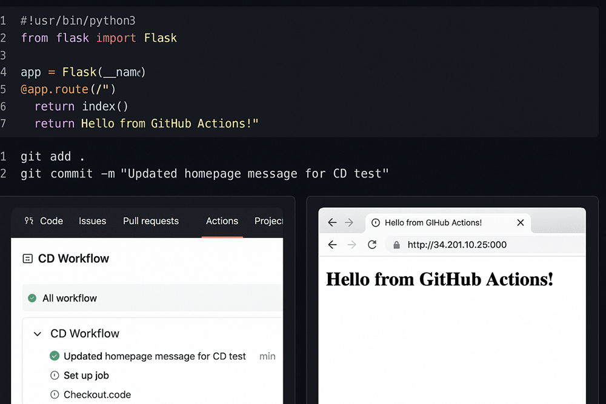This screenshot has height=404, width=606.
Task: Collapse the CD Workflow section chevron
Action: tap(38, 334)
